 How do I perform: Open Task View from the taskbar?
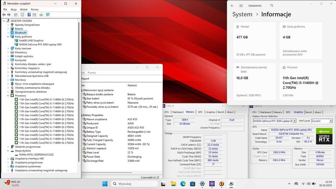163,184
